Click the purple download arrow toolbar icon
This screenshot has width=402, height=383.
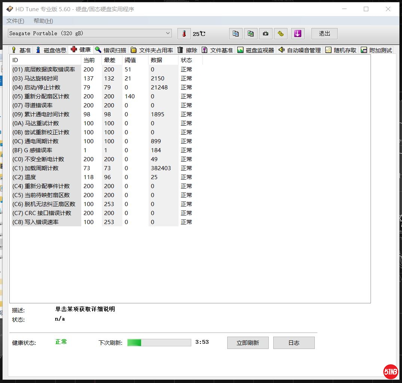pos(298,33)
